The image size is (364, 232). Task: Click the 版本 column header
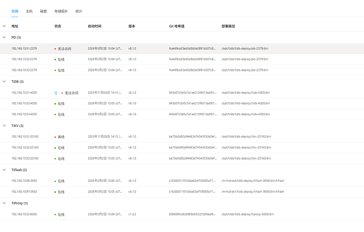tap(132, 26)
